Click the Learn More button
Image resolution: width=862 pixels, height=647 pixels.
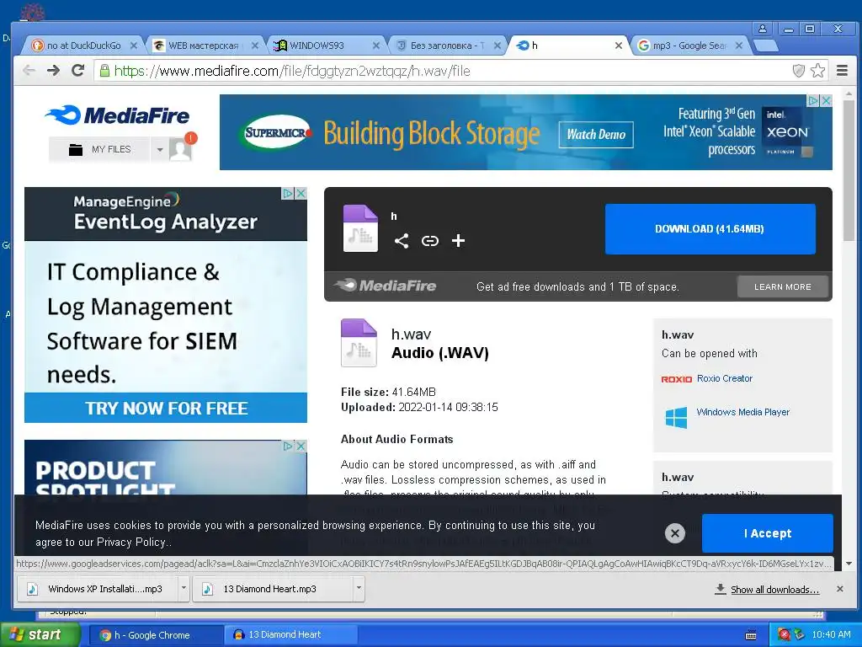[x=782, y=286]
